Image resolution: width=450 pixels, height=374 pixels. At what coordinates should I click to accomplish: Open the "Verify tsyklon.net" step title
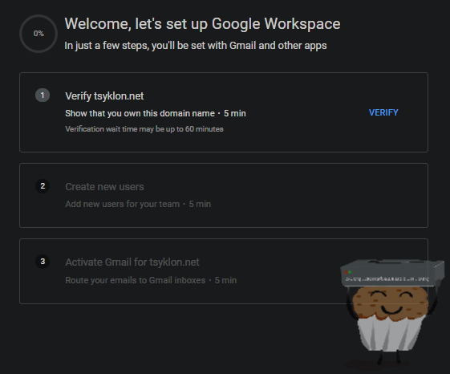(x=104, y=96)
